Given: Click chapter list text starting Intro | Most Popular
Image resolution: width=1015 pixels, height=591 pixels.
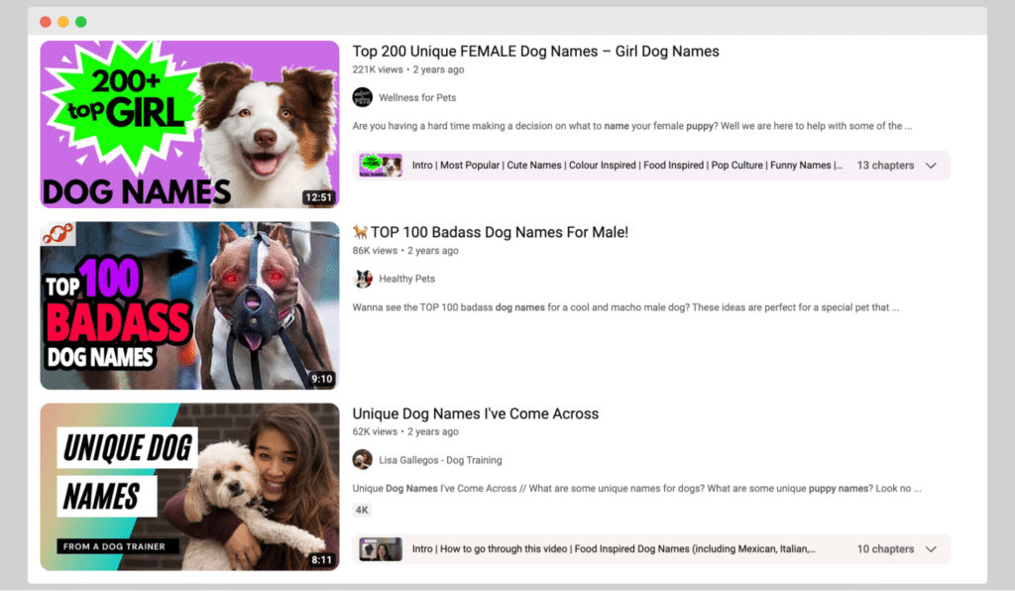Looking at the screenshot, I should click(627, 166).
